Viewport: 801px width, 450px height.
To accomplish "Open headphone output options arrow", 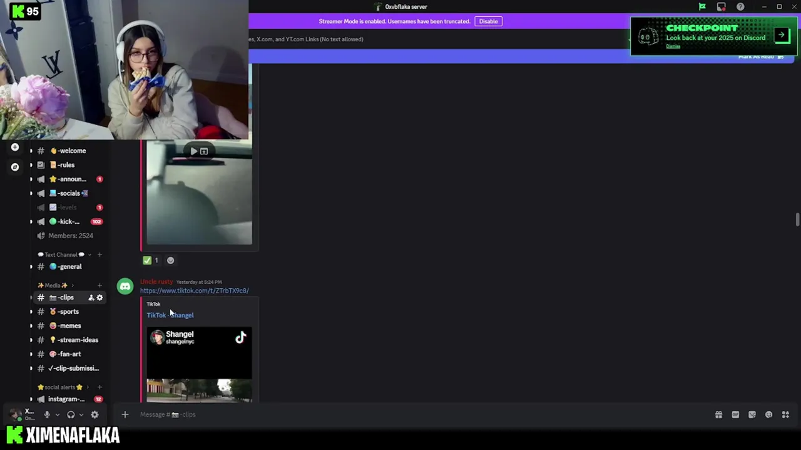I will click(81, 414).
